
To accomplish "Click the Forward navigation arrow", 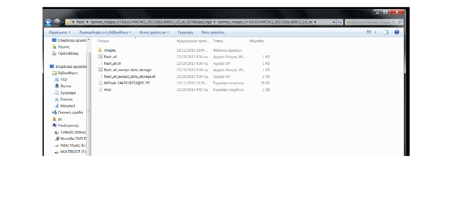I will (x=57, y=22).
